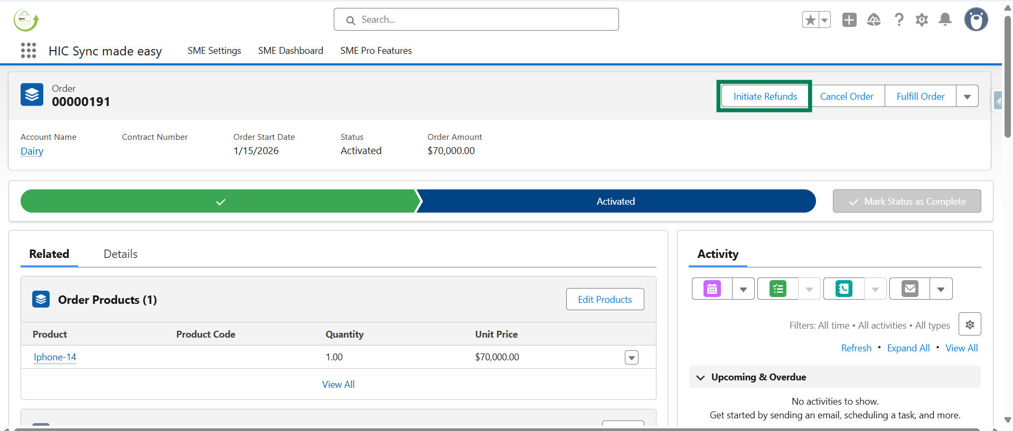The height and width of the screenshot is (431, 1013).
Task: Open the SME Dashboard nav tab
Action: click(290, 51)
